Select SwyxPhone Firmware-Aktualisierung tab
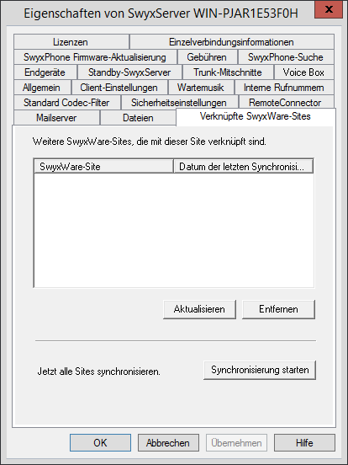348x465 pixels. pos(95,57)
